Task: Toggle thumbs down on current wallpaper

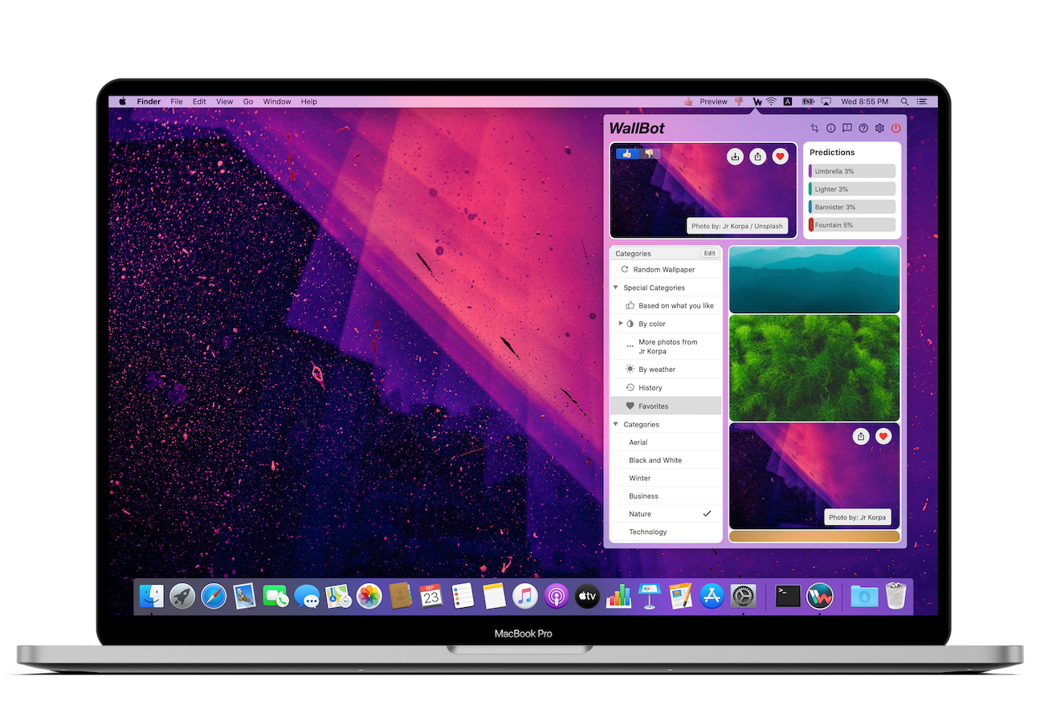Action: [x=650, y=153]
